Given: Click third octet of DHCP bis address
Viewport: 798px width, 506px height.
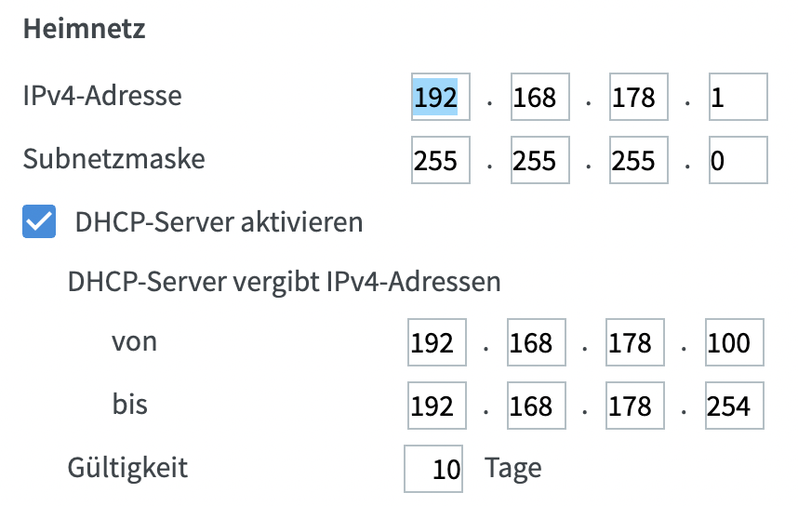Looking at the screenshot, I should tap(635, 406).
